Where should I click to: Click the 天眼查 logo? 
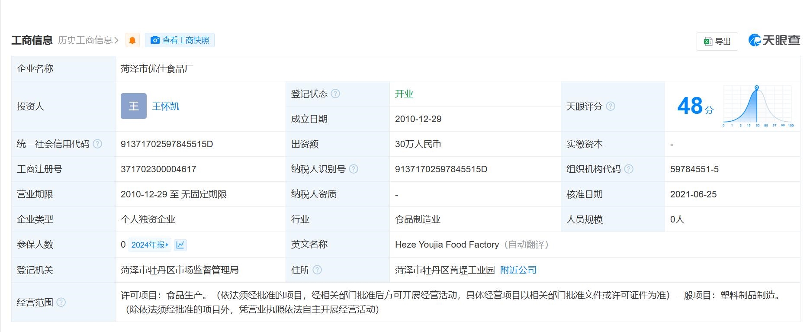pyautogui.click(x=774, y=40)
